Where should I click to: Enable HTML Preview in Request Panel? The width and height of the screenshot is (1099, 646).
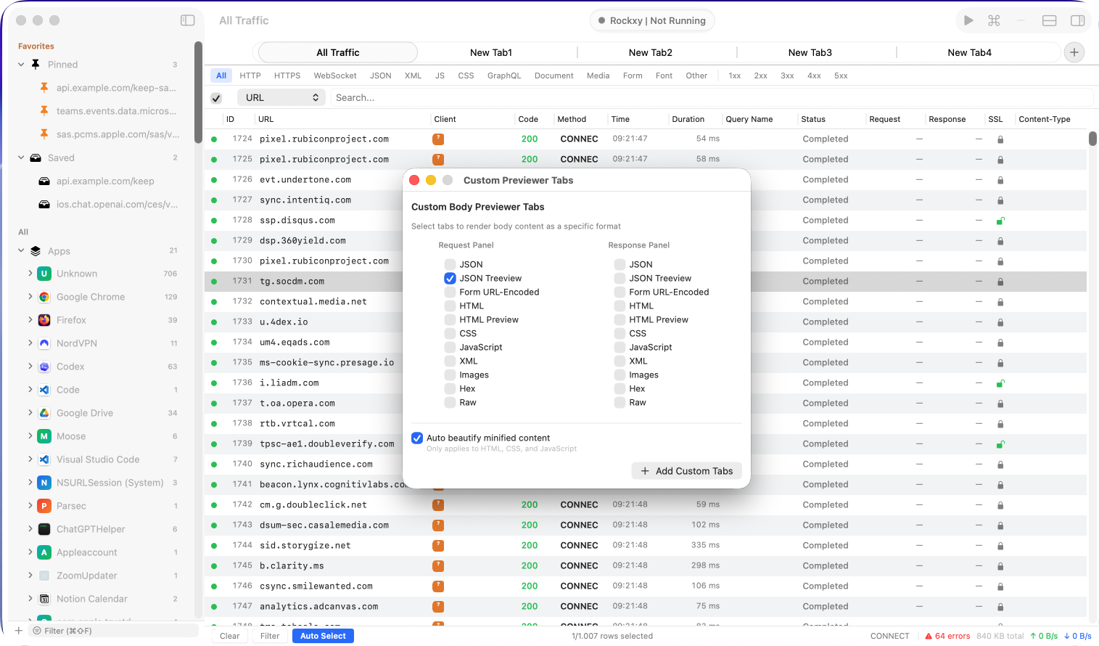[x=450, y=319]
